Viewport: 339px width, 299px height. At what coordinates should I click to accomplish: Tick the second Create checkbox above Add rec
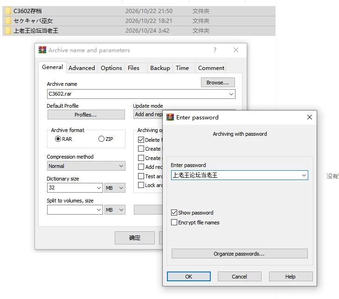tap(141, 158)
